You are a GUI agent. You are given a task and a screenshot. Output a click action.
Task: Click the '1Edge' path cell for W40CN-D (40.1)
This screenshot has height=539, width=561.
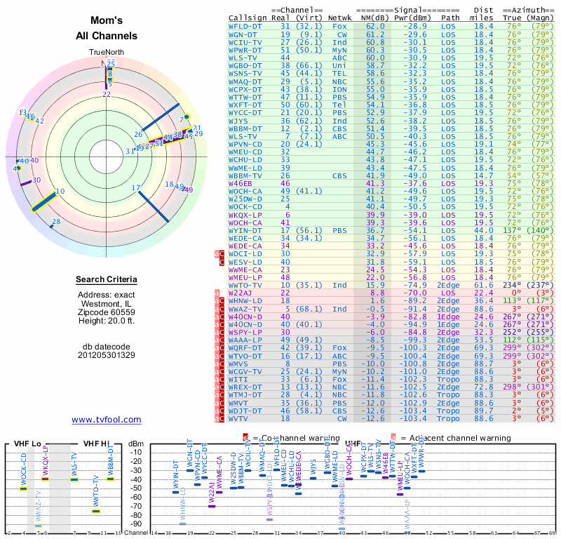[448, 325]
